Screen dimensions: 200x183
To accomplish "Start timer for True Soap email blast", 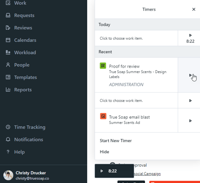I will (190, 121).
